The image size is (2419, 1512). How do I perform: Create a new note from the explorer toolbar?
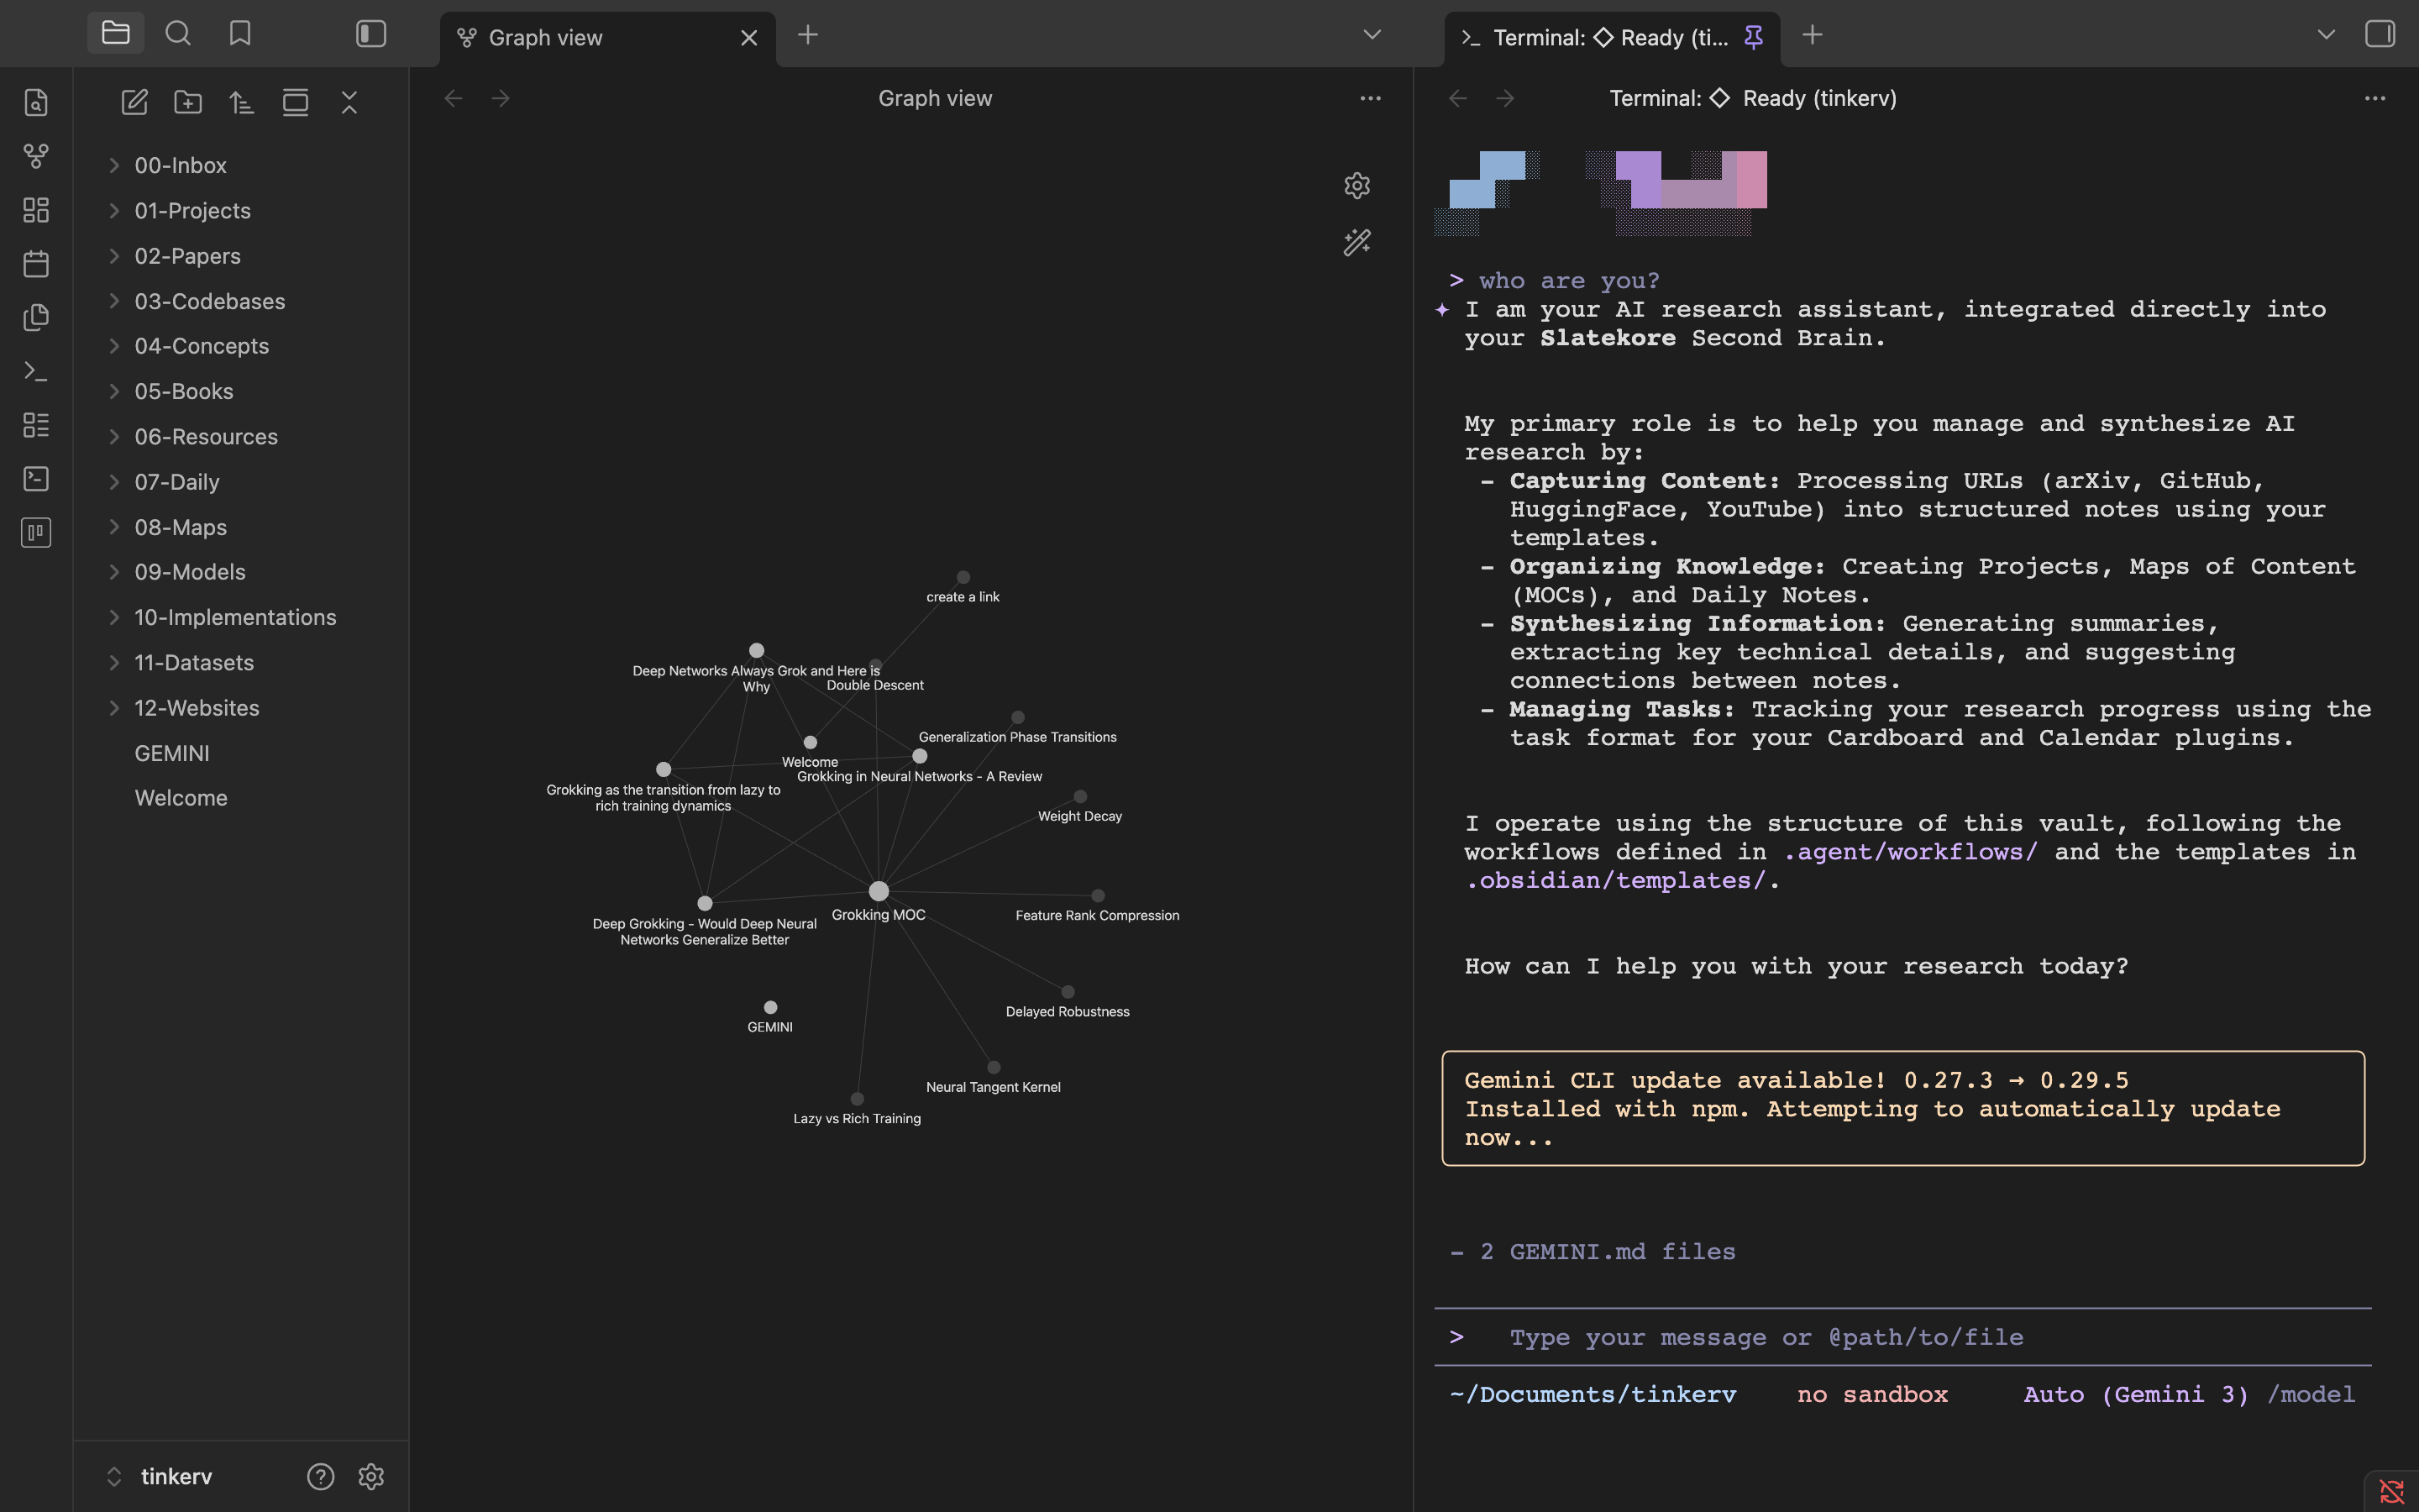point(134,102)
